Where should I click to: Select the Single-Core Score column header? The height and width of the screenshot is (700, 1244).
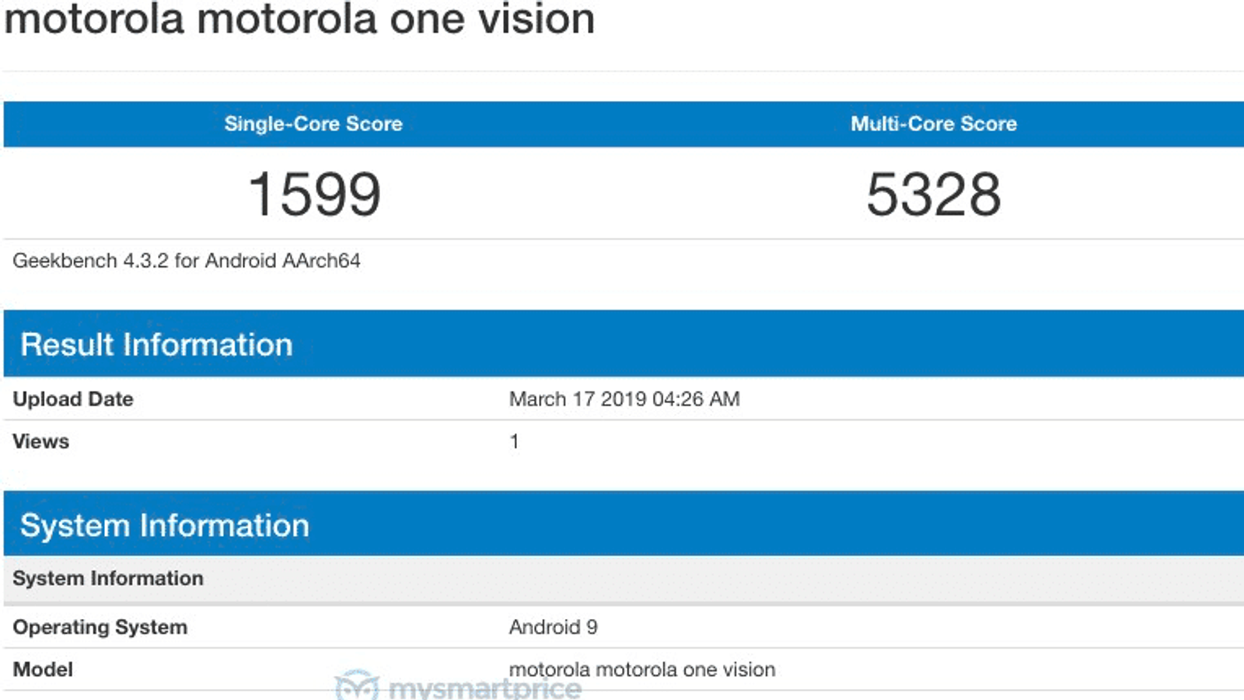(313, 124)
